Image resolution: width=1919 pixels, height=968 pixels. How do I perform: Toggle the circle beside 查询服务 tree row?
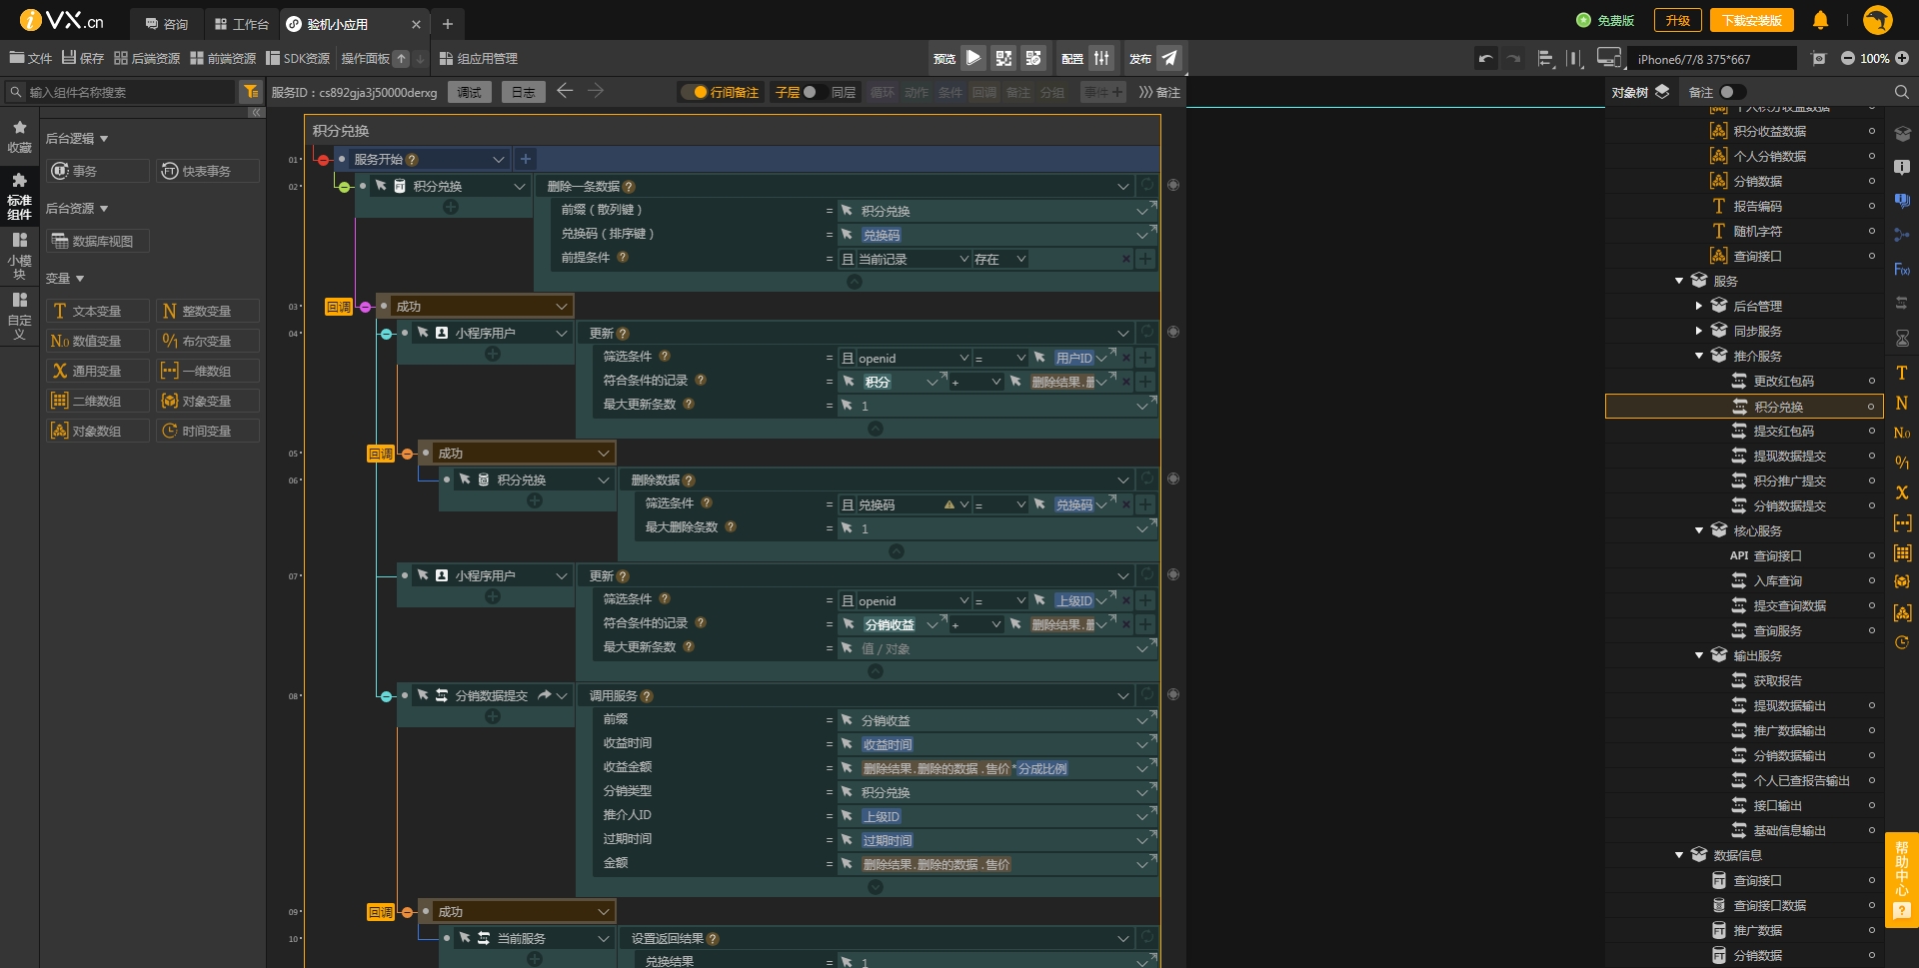click(1871, 630)
